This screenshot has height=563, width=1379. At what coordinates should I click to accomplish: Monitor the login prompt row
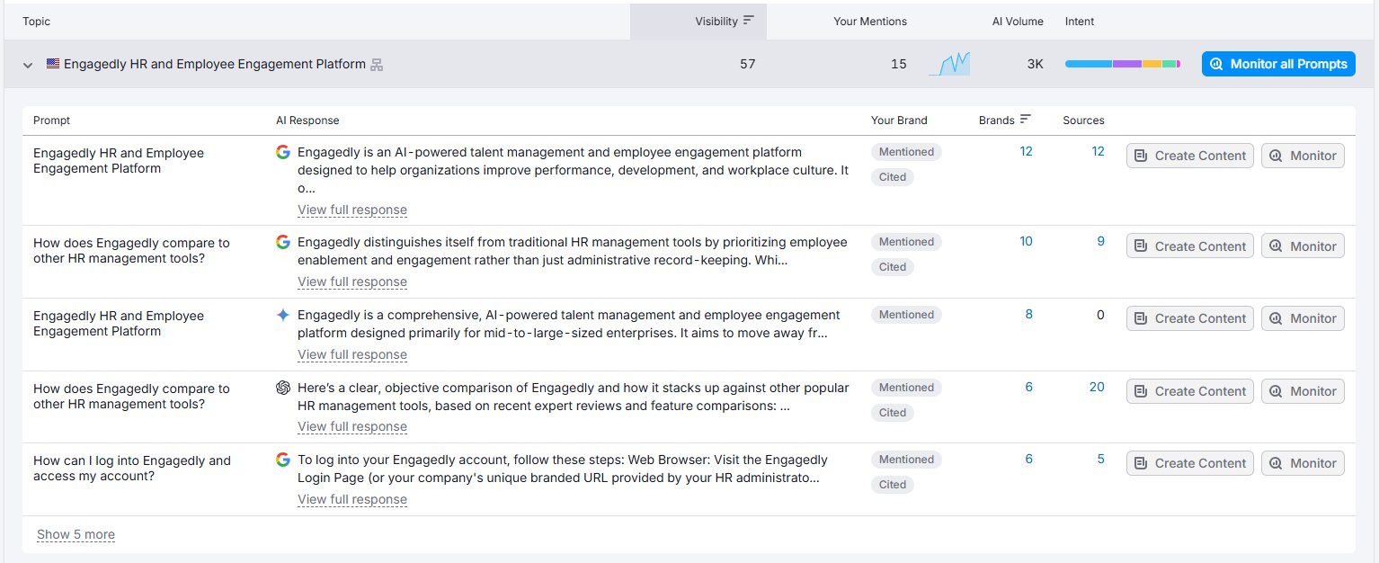(1303, 463)
